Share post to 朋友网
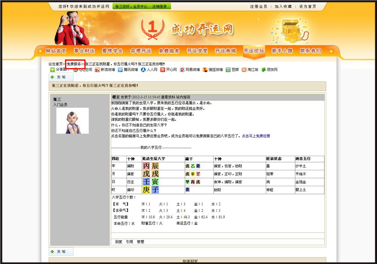This screenshot has width=377, height=264. click(x=269, y=70)
